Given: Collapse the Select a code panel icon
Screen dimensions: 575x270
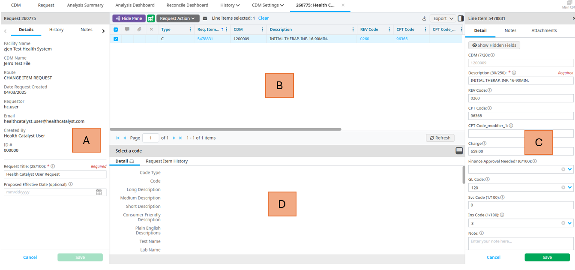Looking at the screenshot, I should tap(459, 150).
